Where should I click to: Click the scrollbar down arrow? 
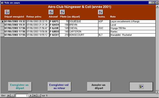(157, 92)
